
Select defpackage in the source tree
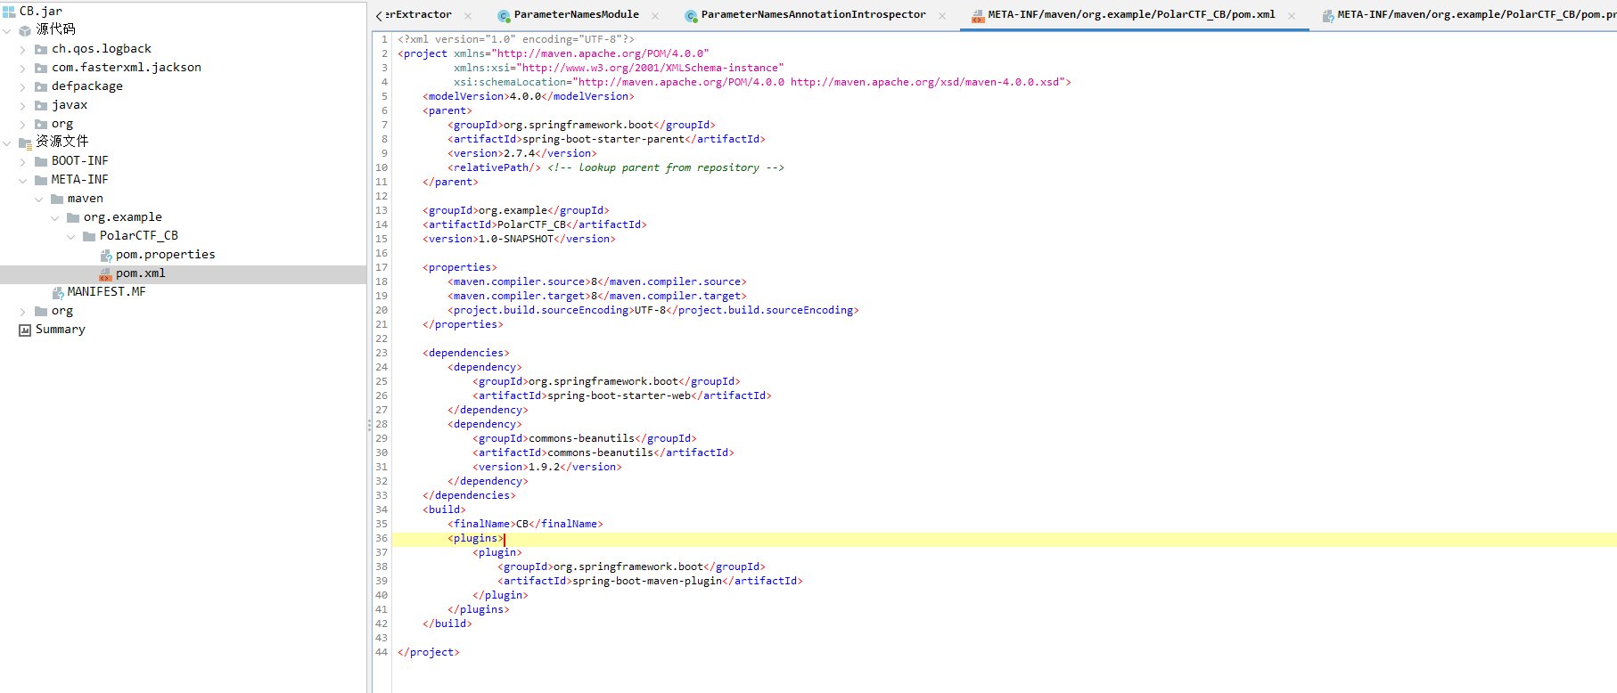coord(87,86)
